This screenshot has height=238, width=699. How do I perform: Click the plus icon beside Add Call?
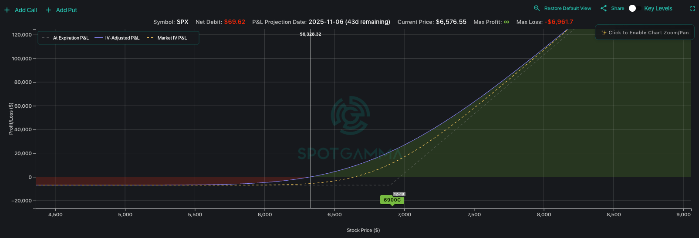(7, 10)
